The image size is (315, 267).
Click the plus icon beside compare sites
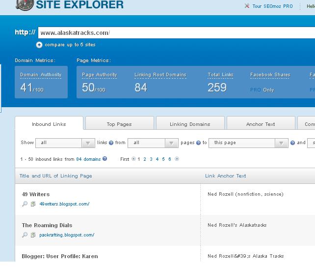[39, 45]
